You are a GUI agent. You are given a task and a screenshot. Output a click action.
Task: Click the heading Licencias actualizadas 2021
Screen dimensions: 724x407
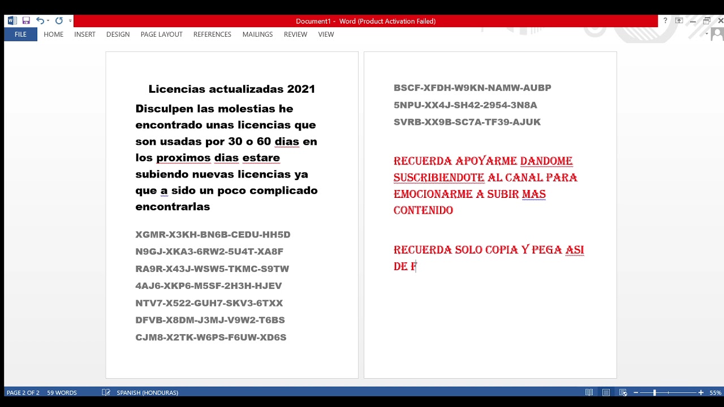click(231, 89)
